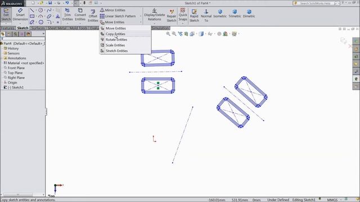Image resolution: width=360 pixels, height=202 pixels.
Task: Select Origin in feature tree
Action: (12, 82)
